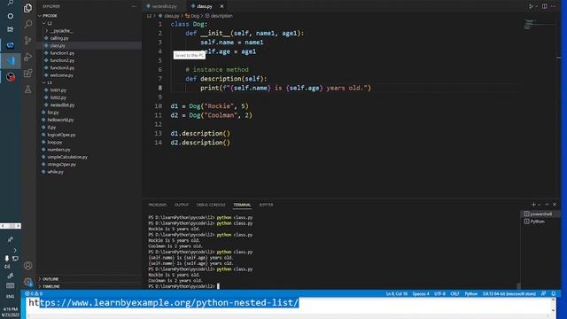Expand the Outline section

tap(50, 279)
